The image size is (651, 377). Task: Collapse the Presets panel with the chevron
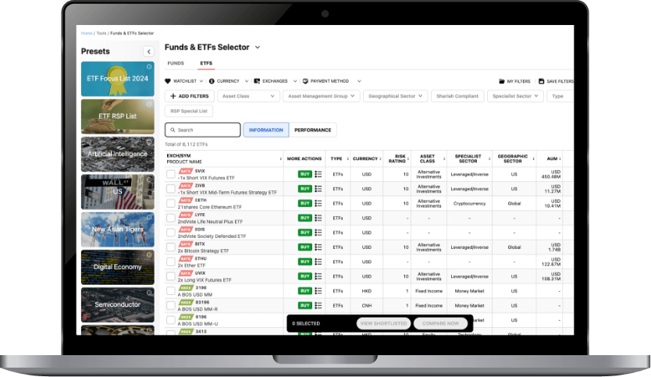pos(148,51)
